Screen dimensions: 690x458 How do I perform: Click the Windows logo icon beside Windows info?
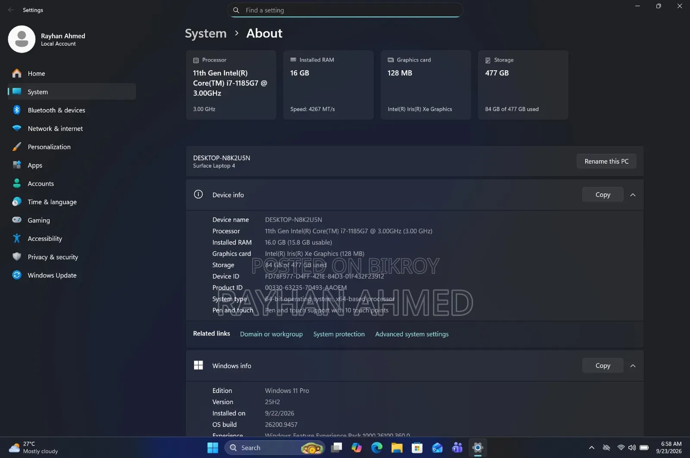(x=198, y=365)
